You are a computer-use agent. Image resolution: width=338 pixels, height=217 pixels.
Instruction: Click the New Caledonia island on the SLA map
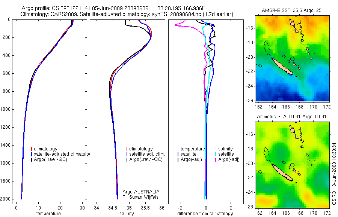[x=282, y=172]
